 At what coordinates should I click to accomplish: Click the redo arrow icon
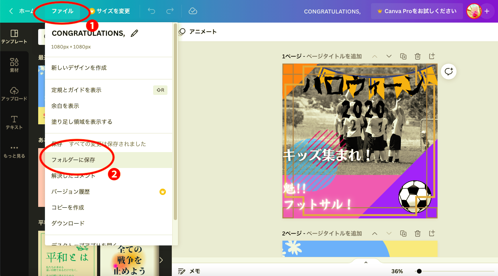pyautogui.click(x=170, y=11)
